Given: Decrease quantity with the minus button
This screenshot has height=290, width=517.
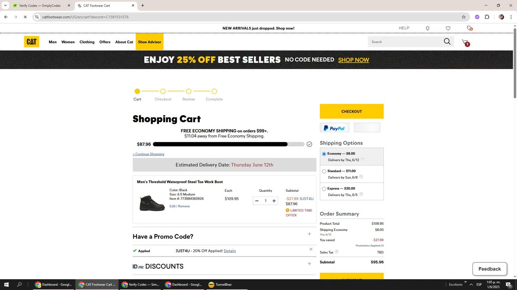Looking at the screenshot, I should (257, 201).
